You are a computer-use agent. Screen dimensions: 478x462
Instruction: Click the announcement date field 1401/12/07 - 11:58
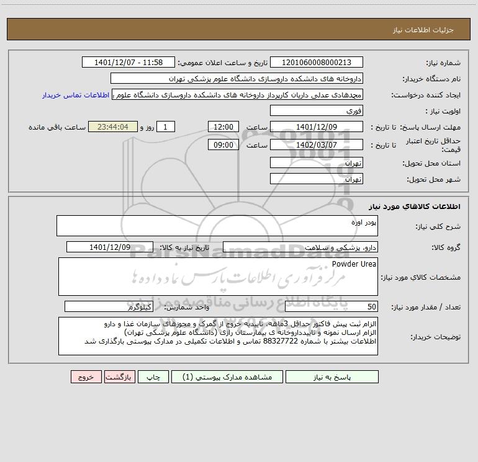pos(129,63)
